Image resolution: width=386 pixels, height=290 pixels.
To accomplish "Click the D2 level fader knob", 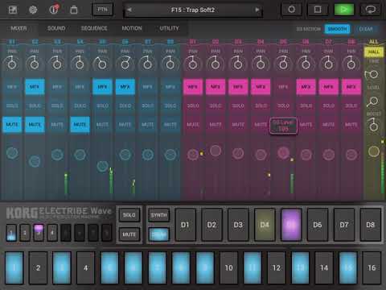I will pos(216,151).
